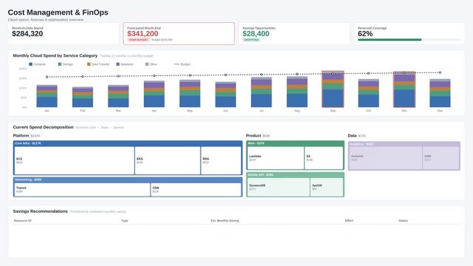Image resolution: width=473 pixels, height=266 pixels.
Task: Select the DynamoDB treemap tile
Action: pyautogui.click(x=278, y=187)
